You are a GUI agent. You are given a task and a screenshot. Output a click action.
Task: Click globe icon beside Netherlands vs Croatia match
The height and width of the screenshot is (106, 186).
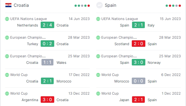coord(7,19)
